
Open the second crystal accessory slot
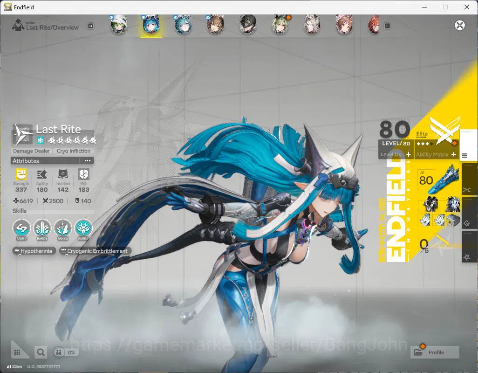tap(439, 220)
